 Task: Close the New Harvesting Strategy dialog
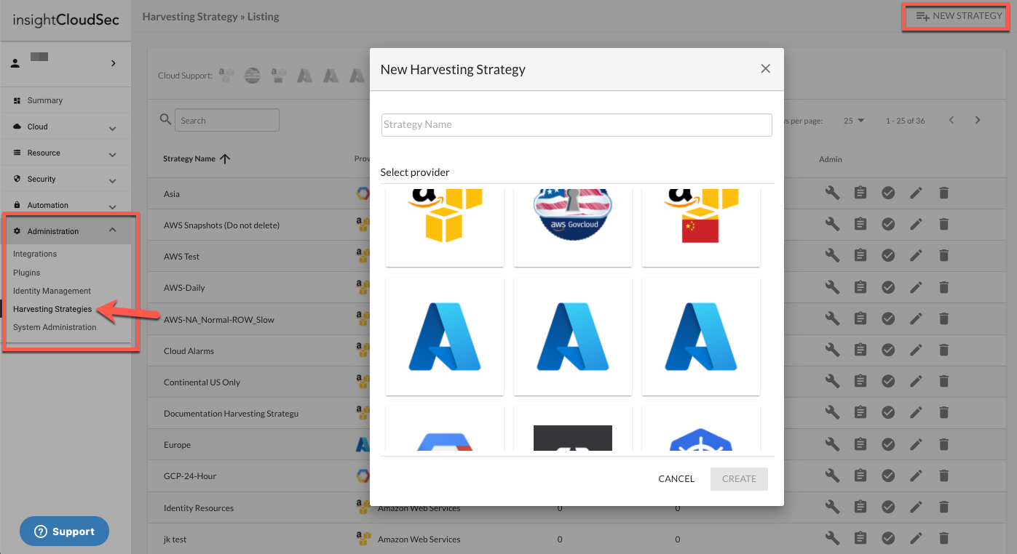(x=765, y=68)
